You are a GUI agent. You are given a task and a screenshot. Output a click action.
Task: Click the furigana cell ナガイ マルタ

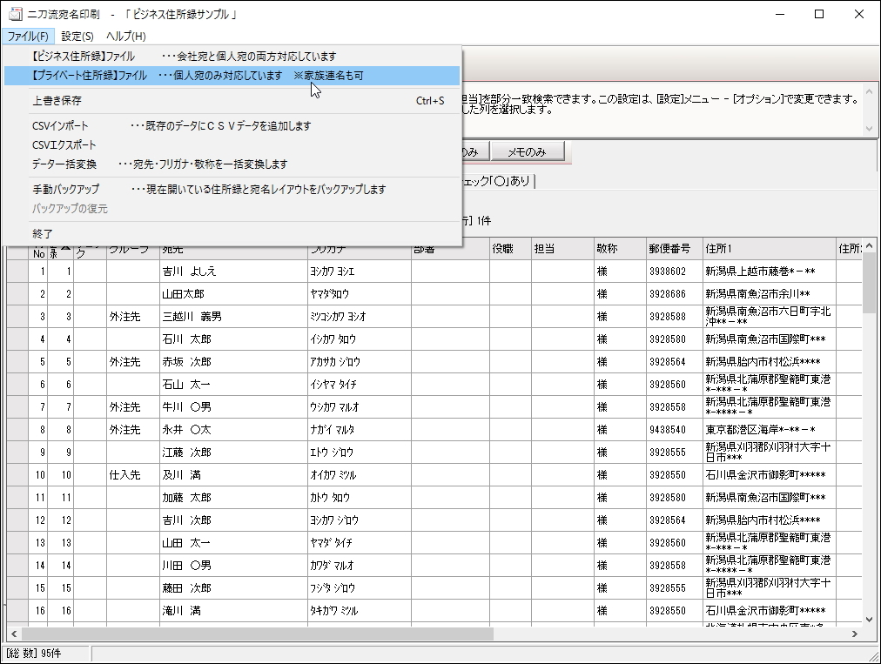tap(360, 430)
